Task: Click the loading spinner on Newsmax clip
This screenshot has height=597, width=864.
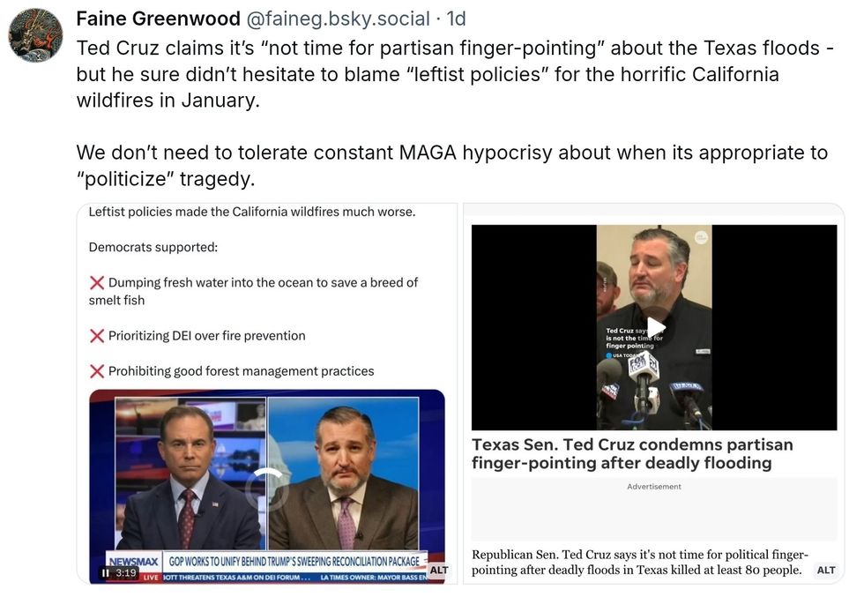Action: coord(267,489)
